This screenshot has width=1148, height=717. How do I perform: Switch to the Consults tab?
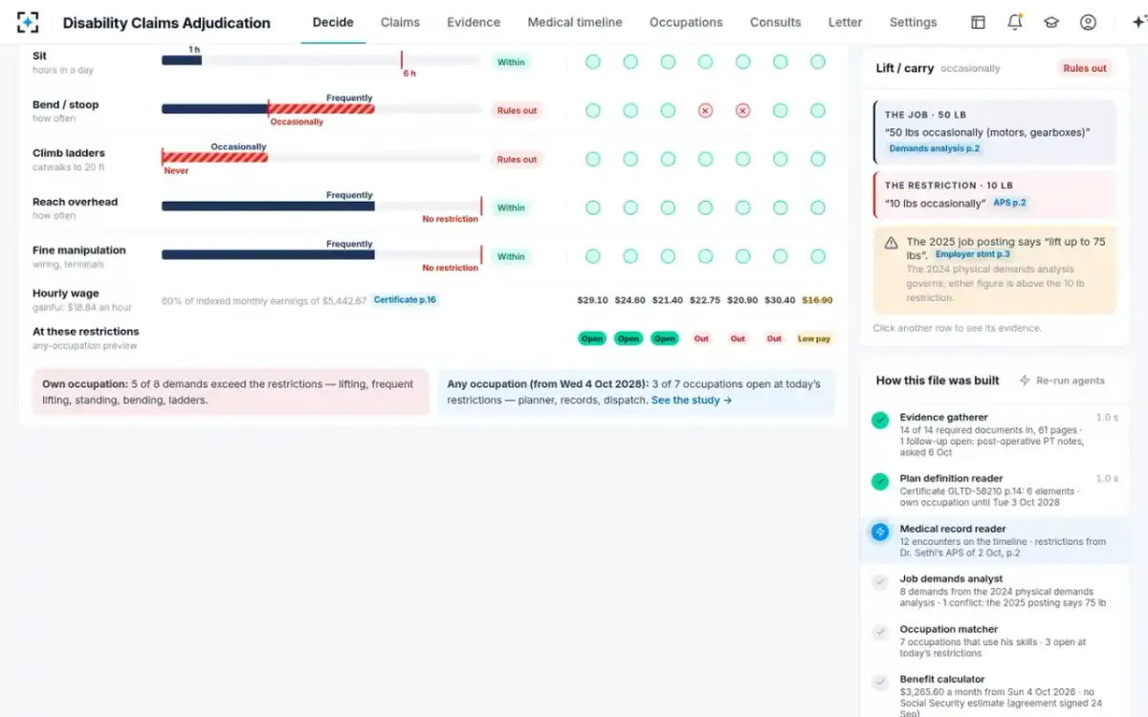(776, 22)
